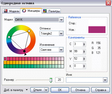Open the CMYK model dropdown
The height and width of the screenshot is (94, 112).
click(x=62, y=20)
